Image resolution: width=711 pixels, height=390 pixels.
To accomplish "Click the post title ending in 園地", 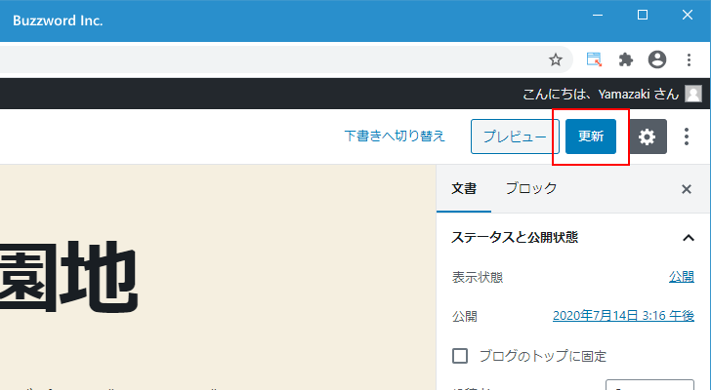I will (x=69, y=277).
